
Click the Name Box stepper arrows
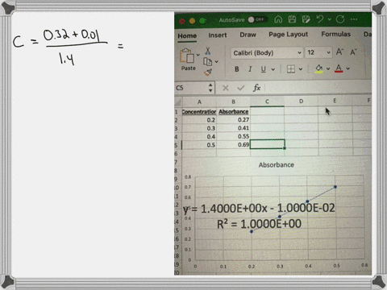pyautogui.click(x=210, y=88)
